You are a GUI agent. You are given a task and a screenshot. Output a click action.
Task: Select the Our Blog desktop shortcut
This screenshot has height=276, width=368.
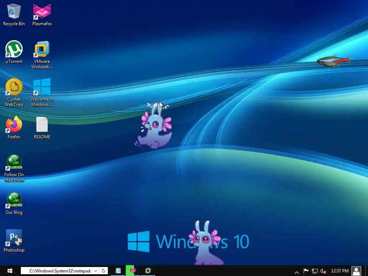[x=14, y=203]
